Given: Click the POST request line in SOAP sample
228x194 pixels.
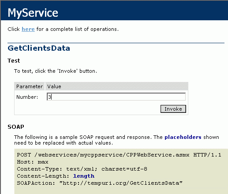Looking at the screenshot, I should coord(119,155).
